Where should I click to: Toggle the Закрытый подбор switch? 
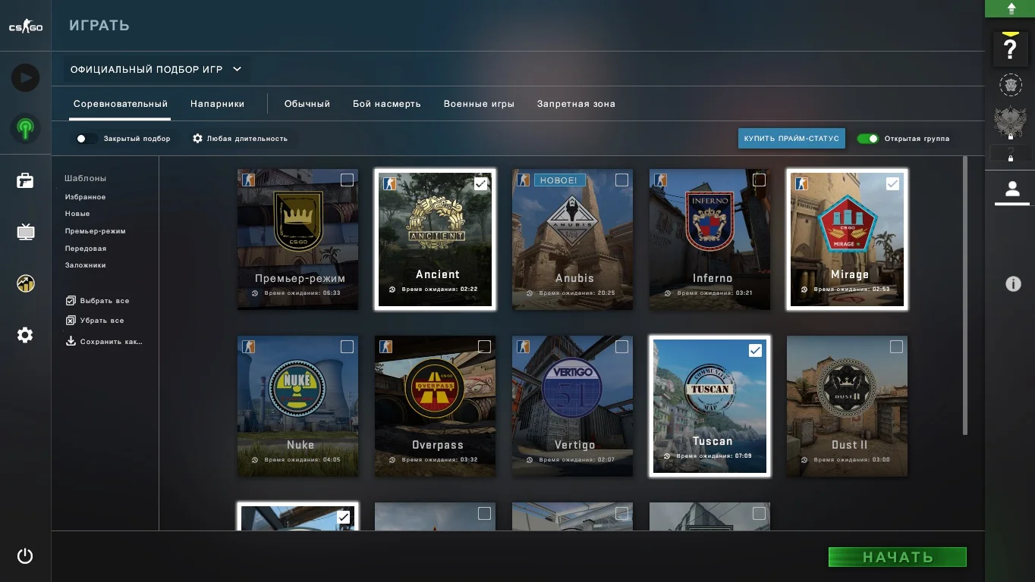click(85, 139)
